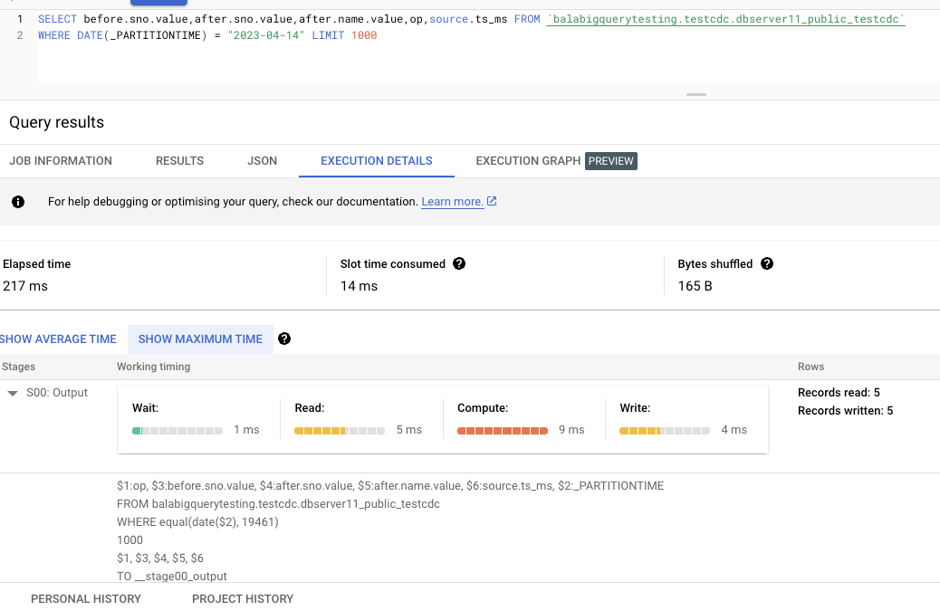Click the Records written: 5 text
This screenshot has width=940, height=611.
click(845, 411)
